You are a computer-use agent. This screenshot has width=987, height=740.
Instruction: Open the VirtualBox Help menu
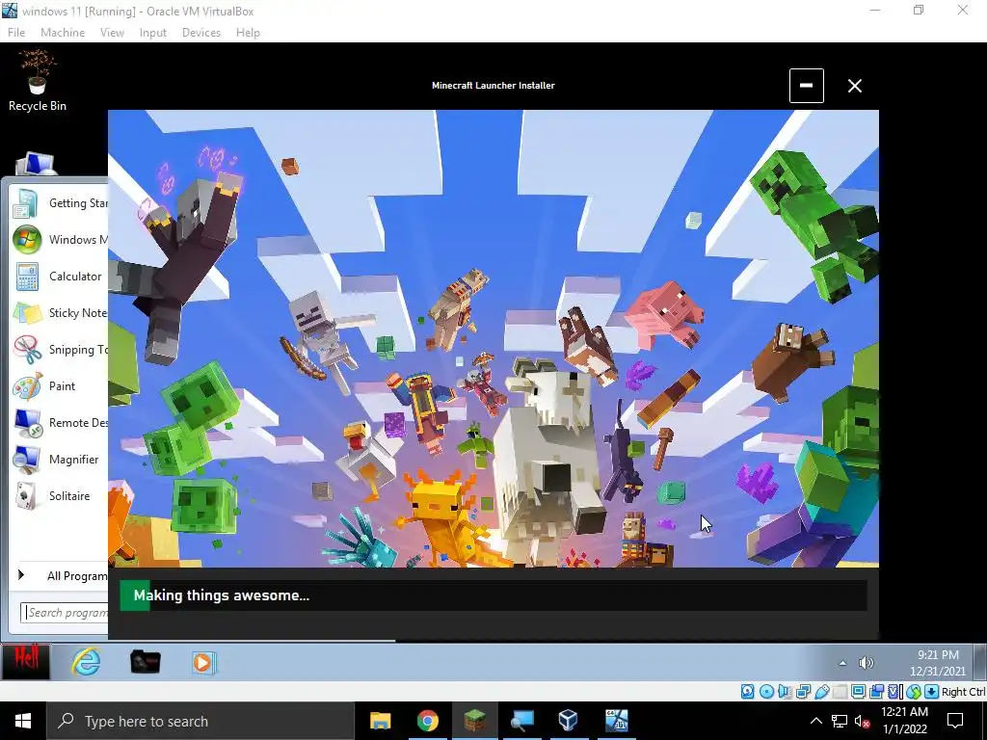pyautogui.click(x=248, y=32)
